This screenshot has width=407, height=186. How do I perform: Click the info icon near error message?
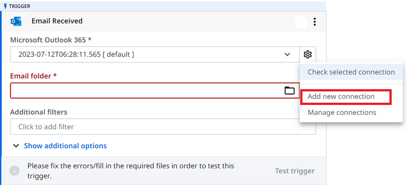(x=14, y=171)
